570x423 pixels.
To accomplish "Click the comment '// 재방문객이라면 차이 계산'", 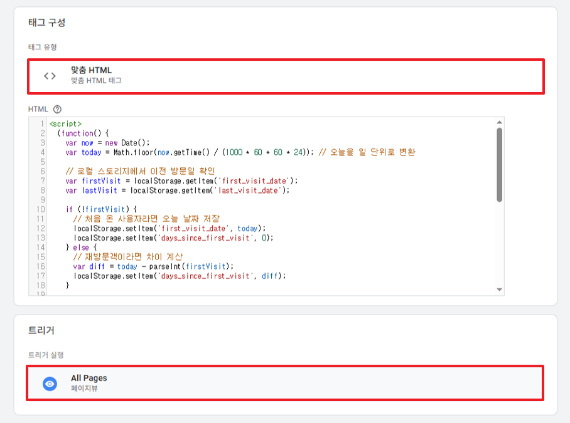I will click(127, 257).
